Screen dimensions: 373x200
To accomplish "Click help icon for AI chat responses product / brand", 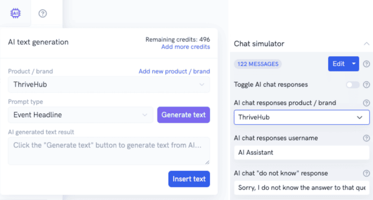I will click(366, 103).
